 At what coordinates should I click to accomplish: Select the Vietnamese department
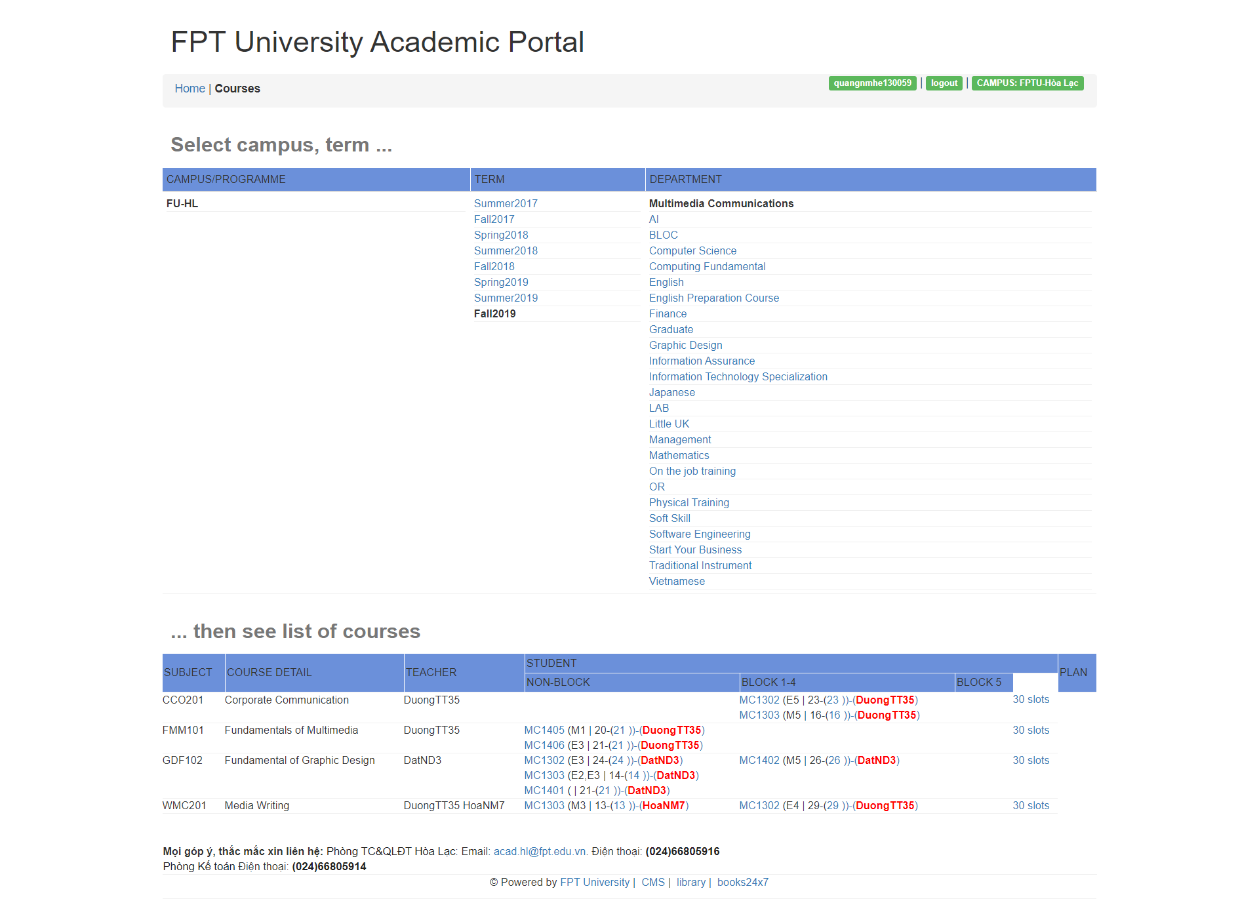(x=677, y=581)
